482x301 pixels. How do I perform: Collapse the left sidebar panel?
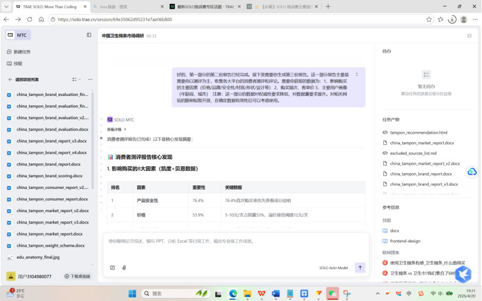pos(89,35)
